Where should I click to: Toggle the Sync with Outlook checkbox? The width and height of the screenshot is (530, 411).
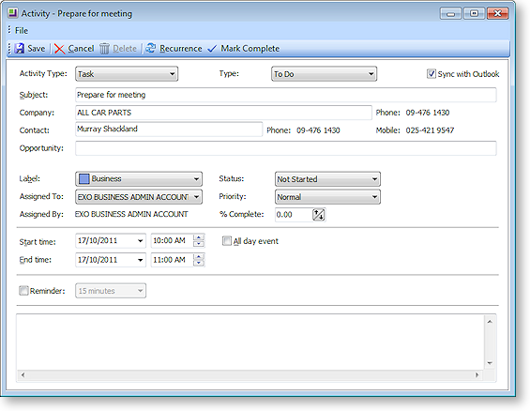[431, 74]
